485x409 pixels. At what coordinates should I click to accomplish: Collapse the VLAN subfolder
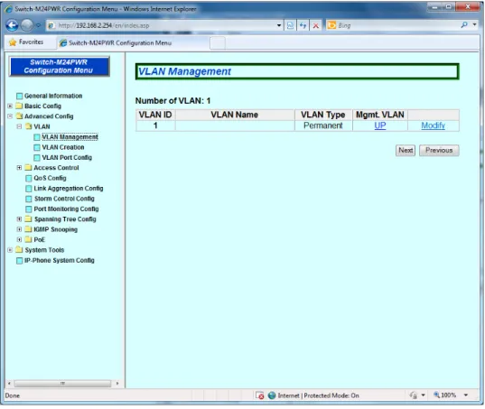19,126
